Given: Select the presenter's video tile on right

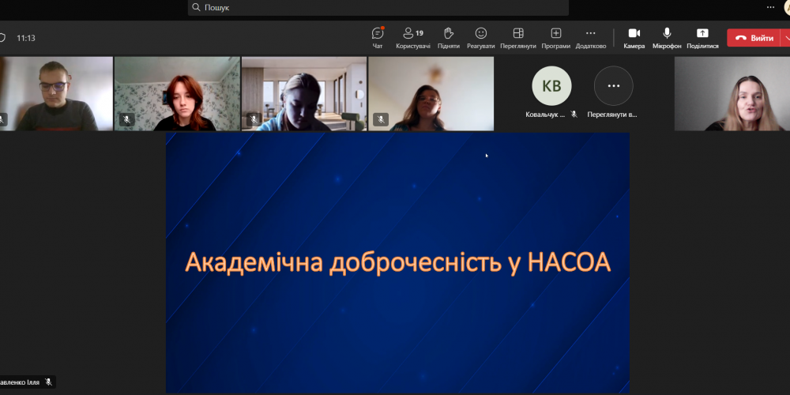Looking at the screenshot, I should tap(732, 93).
